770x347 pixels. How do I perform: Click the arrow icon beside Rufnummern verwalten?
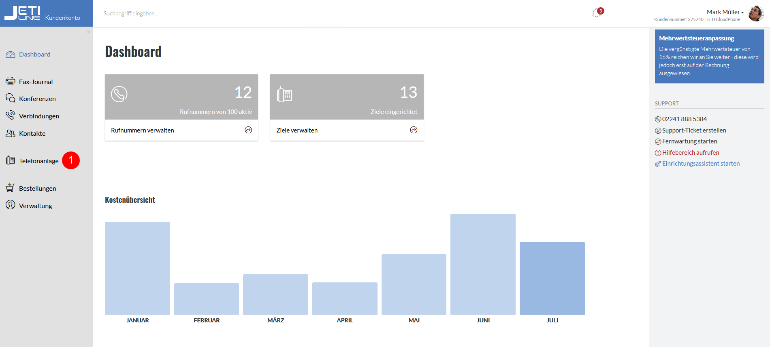click(x=248, y=130)
